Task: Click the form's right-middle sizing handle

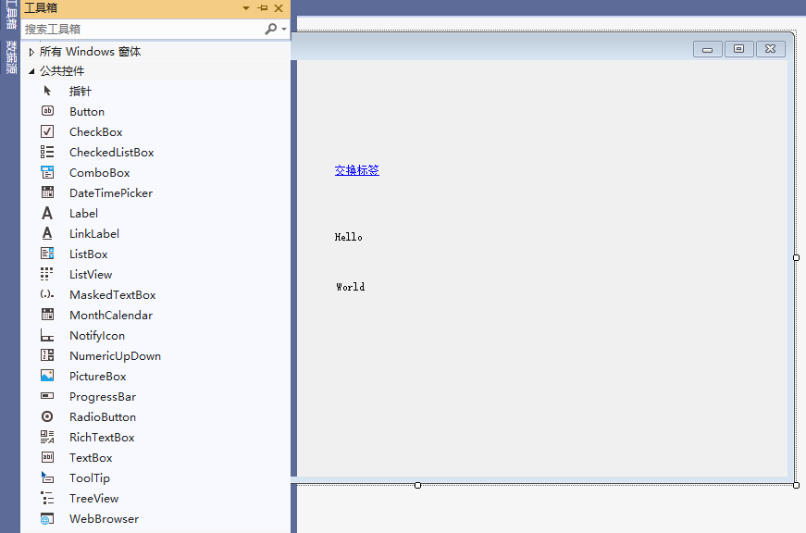Action: (x=796, y=257)
